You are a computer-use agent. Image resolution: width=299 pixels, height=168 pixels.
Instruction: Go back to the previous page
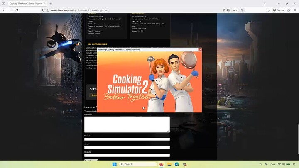click(x=4, y=10)
